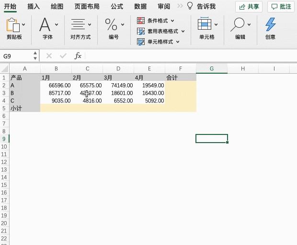Select column G header
Viewport: 297px width, 245px height.
click(x=212, y=69)
